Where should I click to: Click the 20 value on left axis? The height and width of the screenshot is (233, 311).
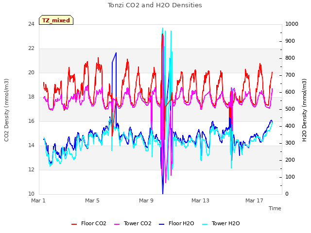(31, 72)
